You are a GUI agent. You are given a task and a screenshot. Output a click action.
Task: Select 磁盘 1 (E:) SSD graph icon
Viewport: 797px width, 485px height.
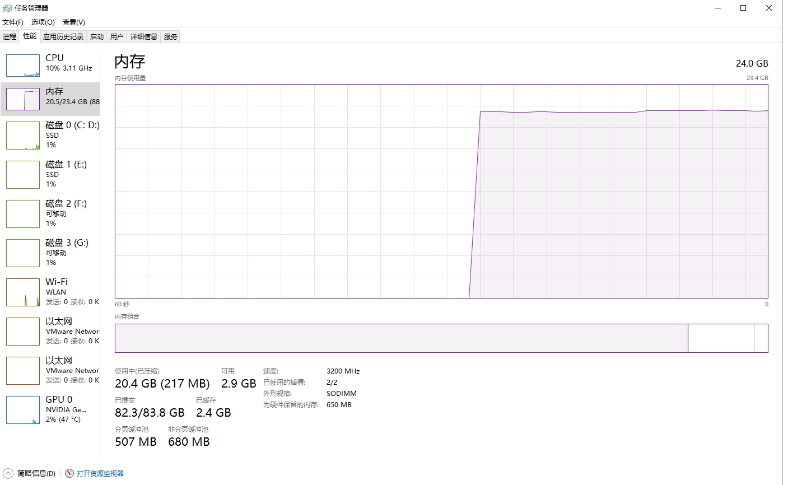tap(23, 175)
